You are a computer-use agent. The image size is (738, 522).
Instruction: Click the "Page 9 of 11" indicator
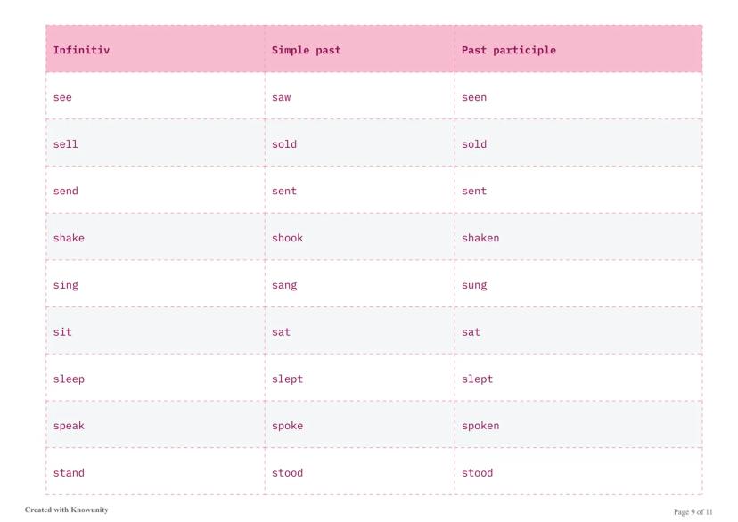tap(693, 511)
